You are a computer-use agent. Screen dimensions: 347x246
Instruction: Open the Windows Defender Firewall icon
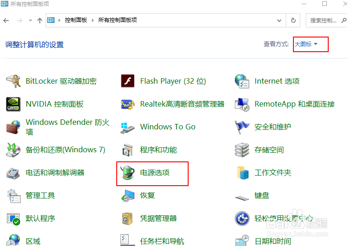[13, 127]
